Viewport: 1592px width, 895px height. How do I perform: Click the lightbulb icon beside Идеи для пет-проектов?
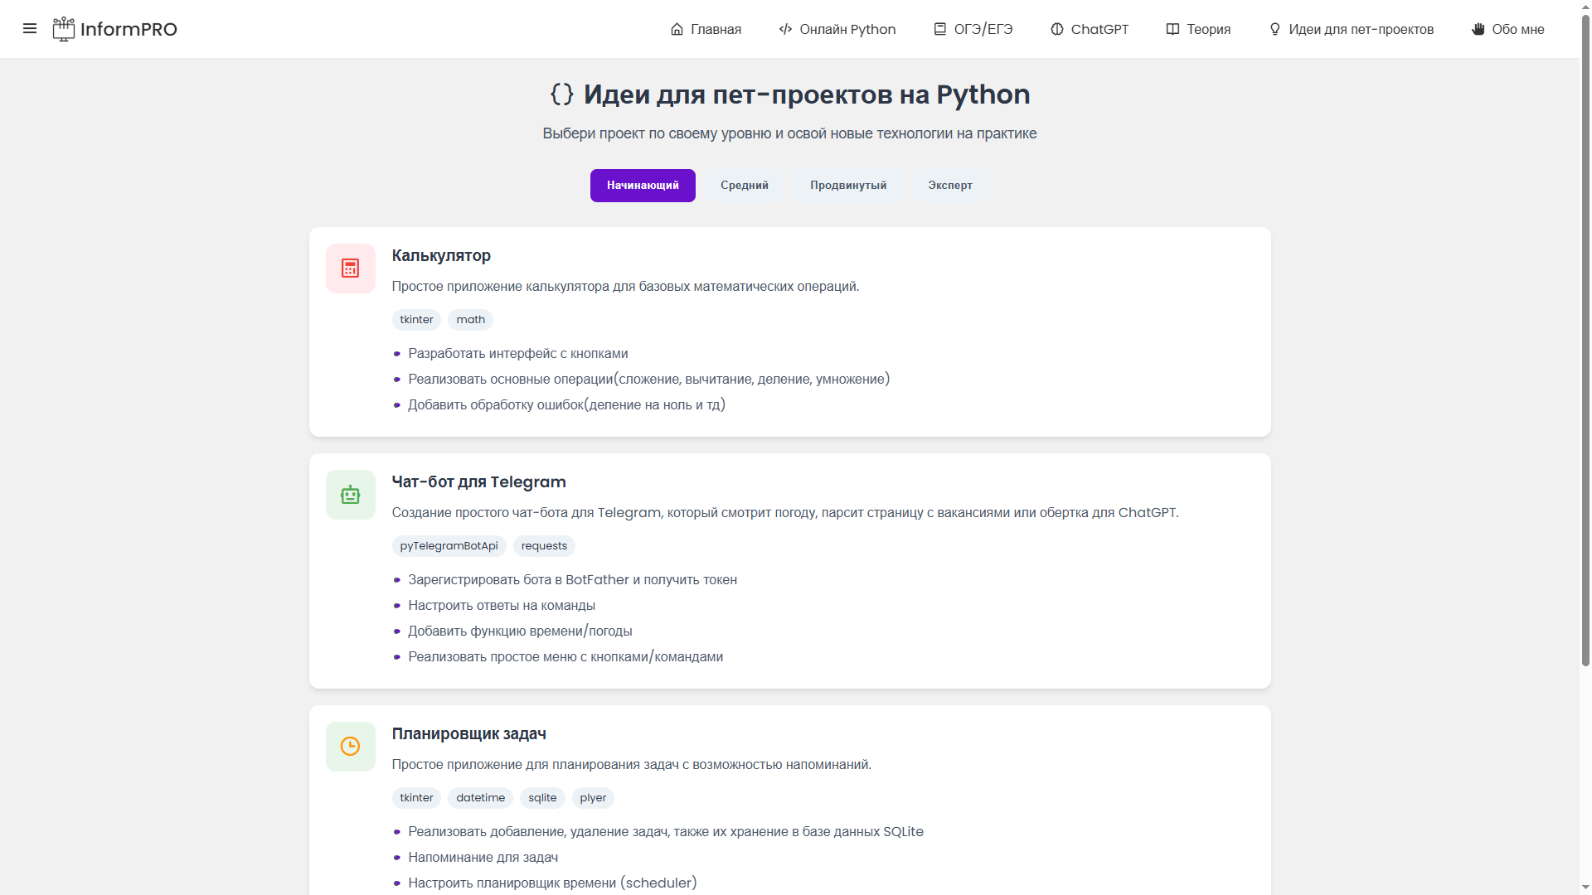(x=1274, y=29)
